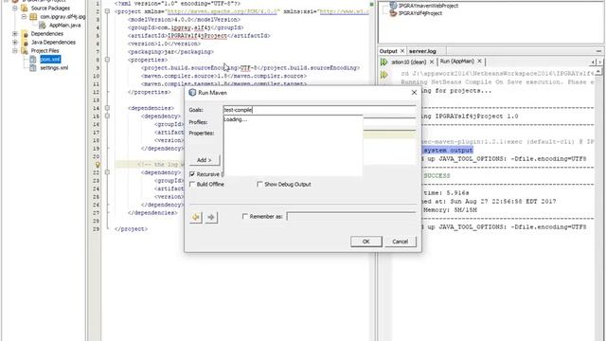Image resolution: width=606 pixels, height=341 pixels.
Task: Click in the Remember as text field
Action: pos(351,217)
